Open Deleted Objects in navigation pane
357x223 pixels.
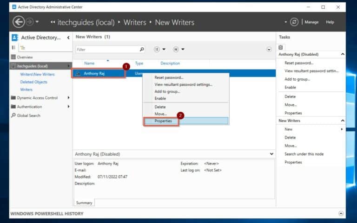(x=33, y=82)
